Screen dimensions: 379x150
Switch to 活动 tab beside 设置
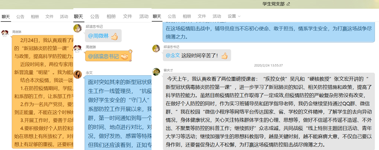(x=217, y=16)
